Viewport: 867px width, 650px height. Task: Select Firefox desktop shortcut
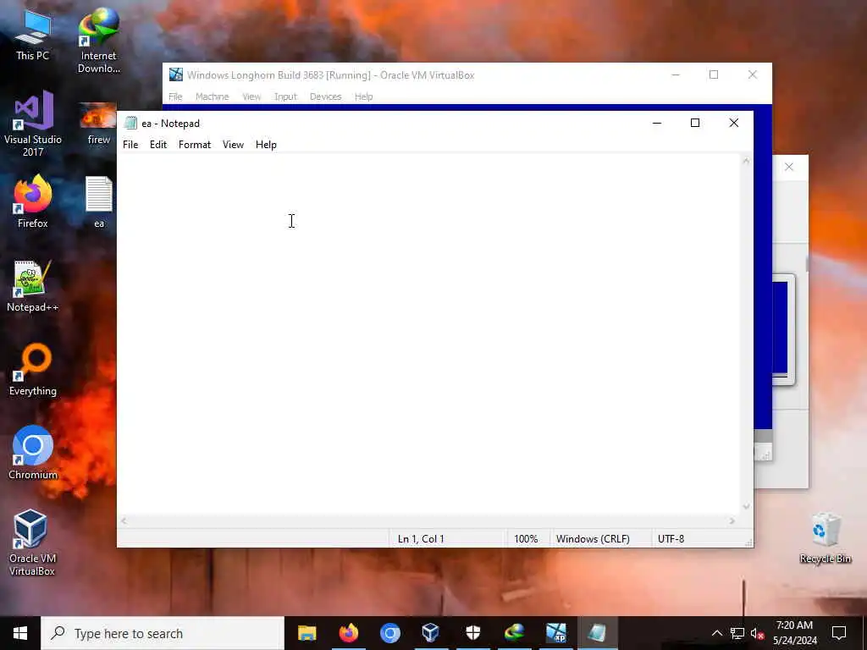pyautogui.click(x=33, y=201)
